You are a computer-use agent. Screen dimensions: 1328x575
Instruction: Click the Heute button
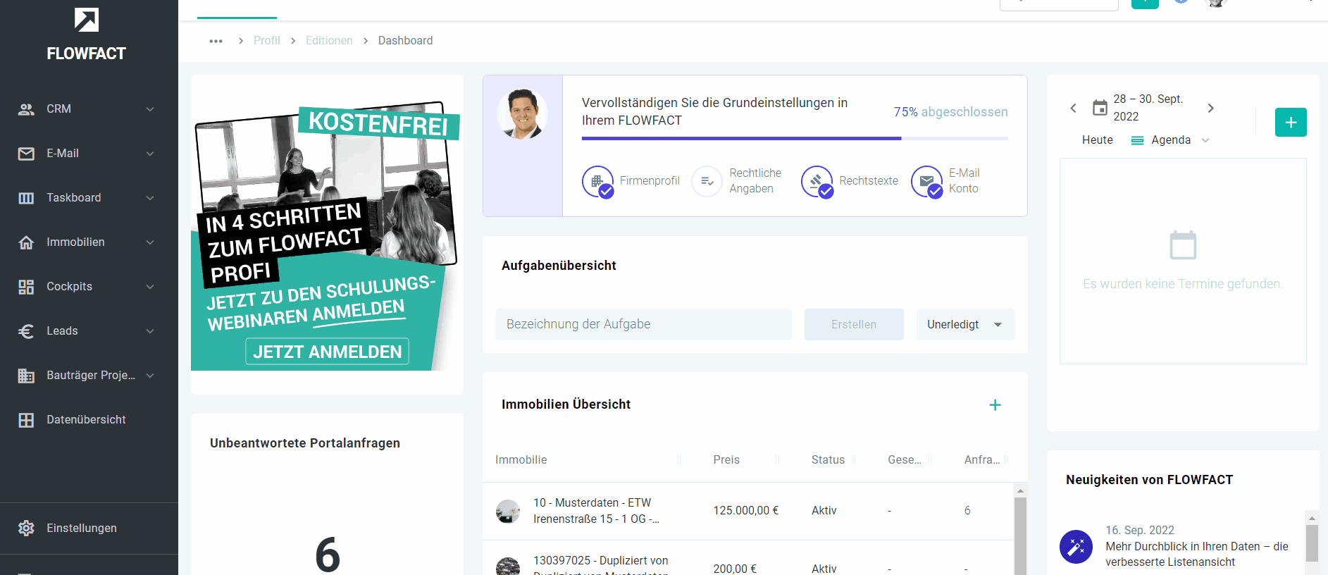pyautogui.click(x=1097, y=140)
